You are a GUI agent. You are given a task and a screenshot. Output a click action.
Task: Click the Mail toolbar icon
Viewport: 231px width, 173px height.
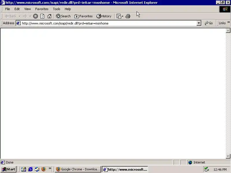click(119, 16)
